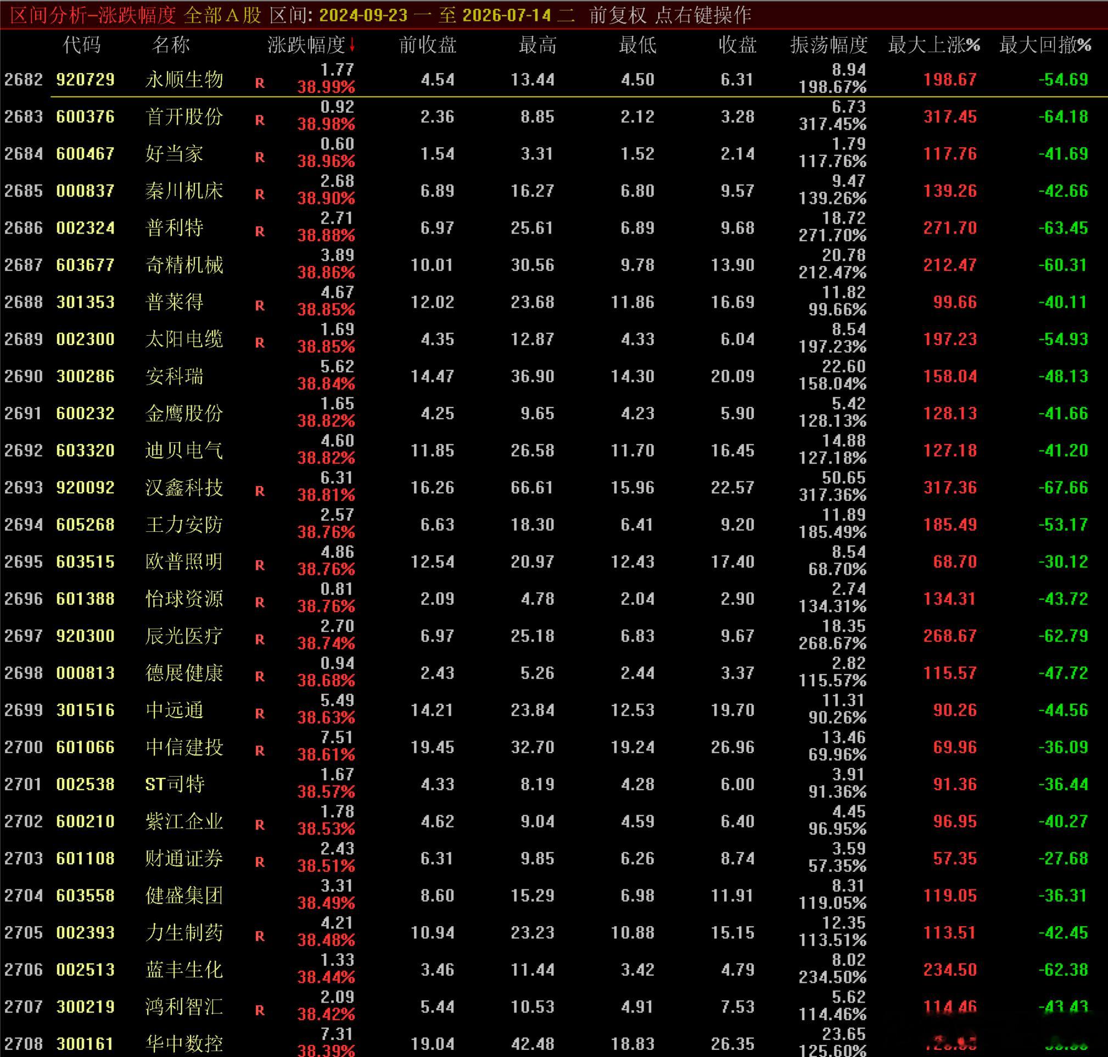This screenshot has width=1108, height=1057.
Task: Click row number 2700
Action: [x=24, y=747]
